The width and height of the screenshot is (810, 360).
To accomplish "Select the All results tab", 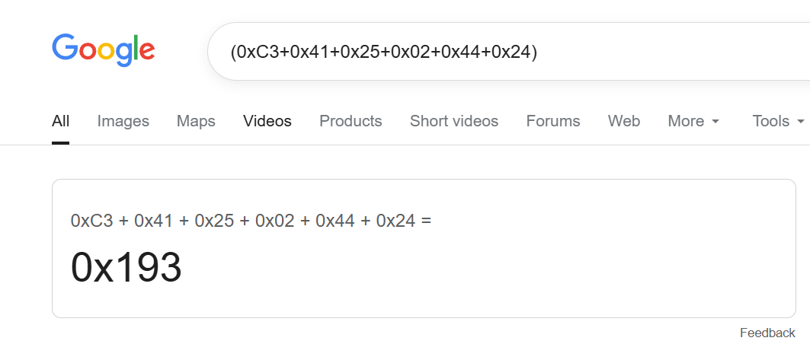I will [61, 121].
